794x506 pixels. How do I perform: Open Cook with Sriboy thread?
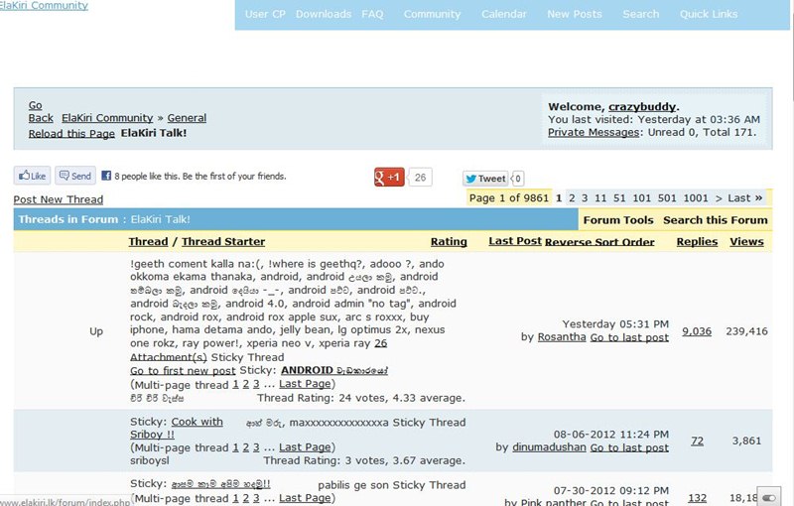point(177,428)
